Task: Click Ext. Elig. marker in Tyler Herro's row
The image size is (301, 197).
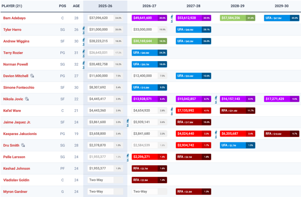Action: click(x=84, y=30)
